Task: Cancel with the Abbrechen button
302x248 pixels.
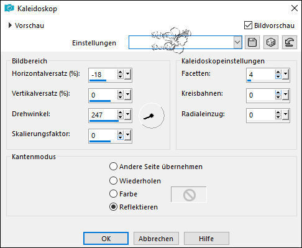Action: (156, 239)
